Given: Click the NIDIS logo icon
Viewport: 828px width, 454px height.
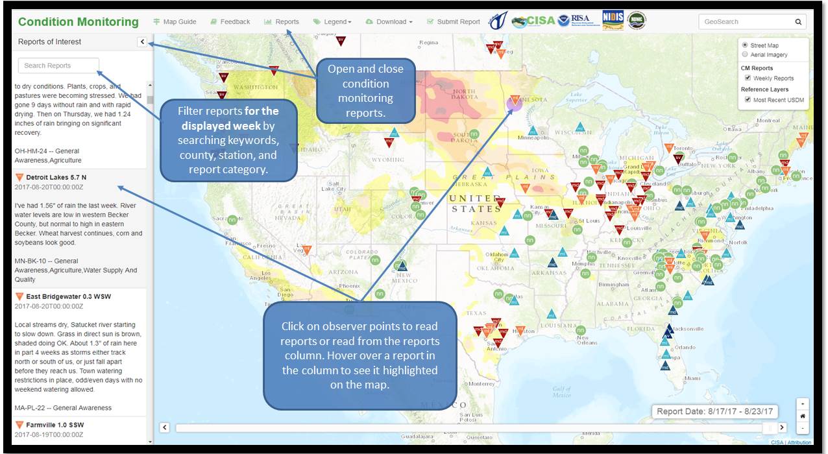Looking at the screenshot, I should click(x=613, y=21).
